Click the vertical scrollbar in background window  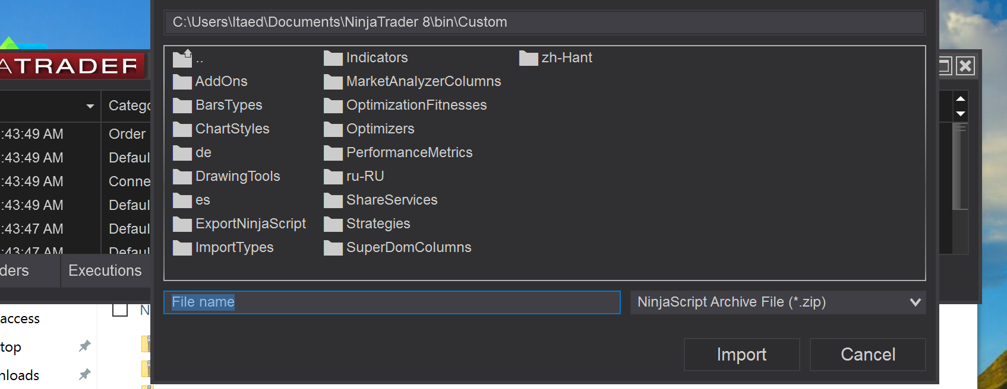coord(960,167)
